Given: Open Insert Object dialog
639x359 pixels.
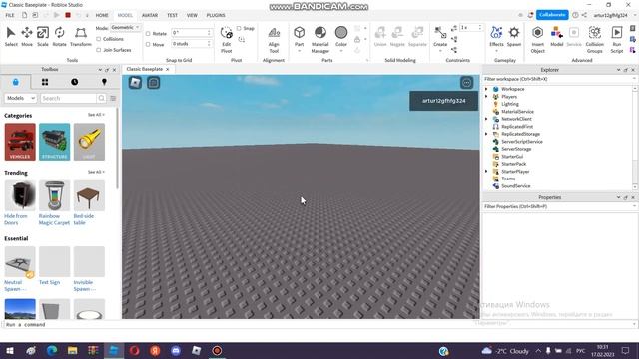Looking at the screenshot, I should pos(537,40).
